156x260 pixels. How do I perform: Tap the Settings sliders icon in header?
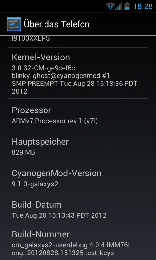click(14, 24)
